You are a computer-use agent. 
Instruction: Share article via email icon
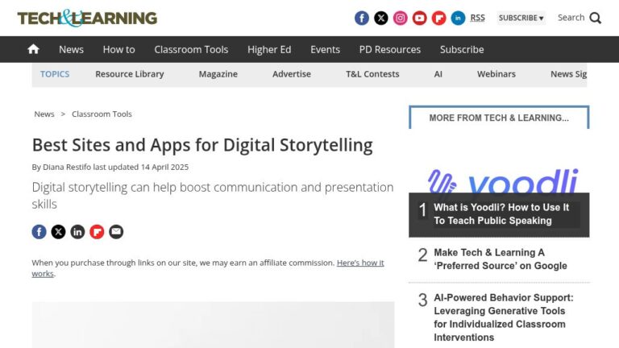(x=116, y=232)
